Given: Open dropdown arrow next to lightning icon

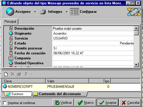Looking at the screenshot, I should 32,74.
